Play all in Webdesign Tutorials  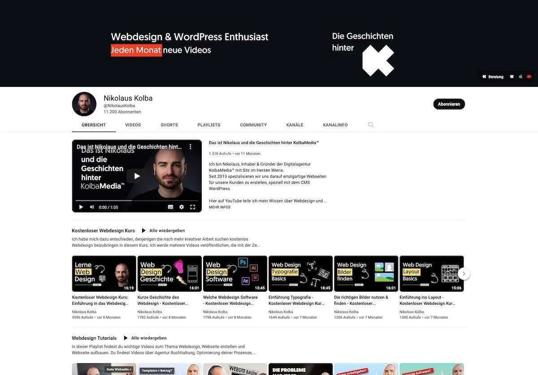(x=145, y=338)
